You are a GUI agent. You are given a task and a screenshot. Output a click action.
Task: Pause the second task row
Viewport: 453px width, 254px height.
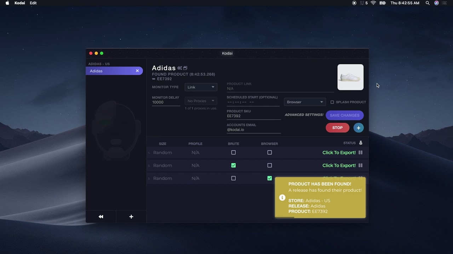(x=360, y=165)
